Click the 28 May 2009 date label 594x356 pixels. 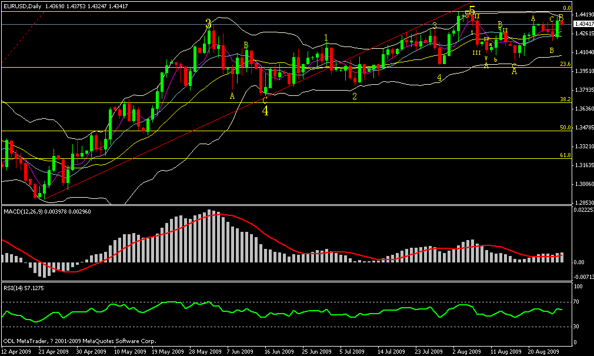point(205,351)
